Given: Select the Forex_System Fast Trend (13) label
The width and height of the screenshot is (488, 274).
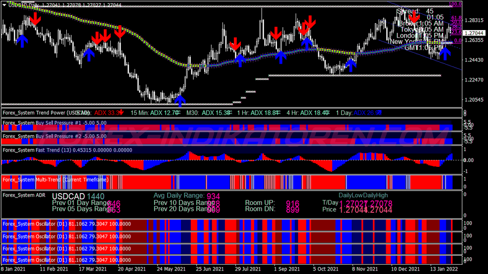Looking at the screenshot, I should (x=67, y=150).
